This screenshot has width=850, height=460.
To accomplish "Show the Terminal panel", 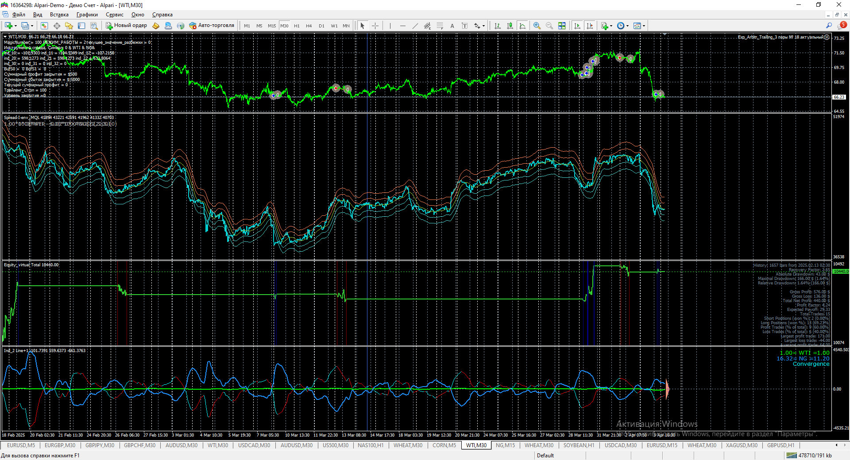I will [81, 26].
